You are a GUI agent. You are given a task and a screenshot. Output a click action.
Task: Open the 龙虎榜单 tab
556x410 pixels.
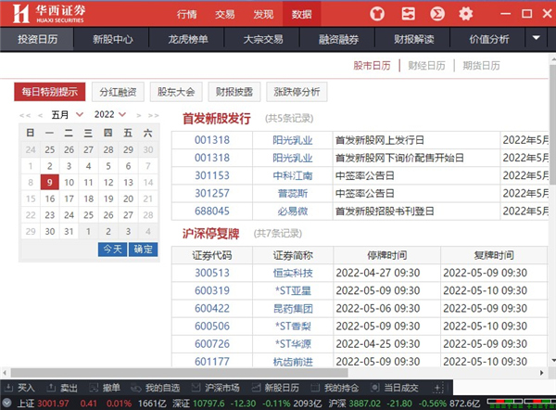pyautogui.click(x=189, y=40)
